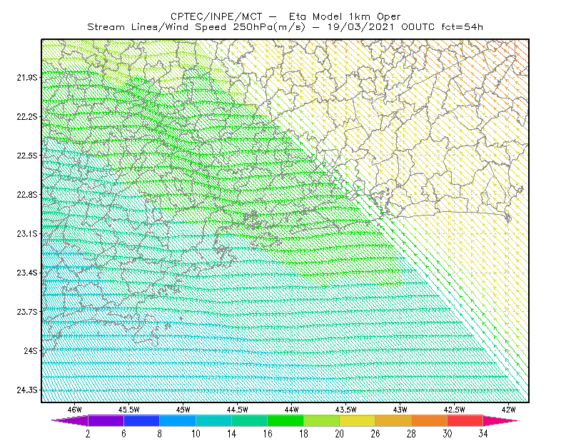571x441 pixels.
Task: Select the lime 18-20 colorbar segment
Action: [x=322, y=420]
